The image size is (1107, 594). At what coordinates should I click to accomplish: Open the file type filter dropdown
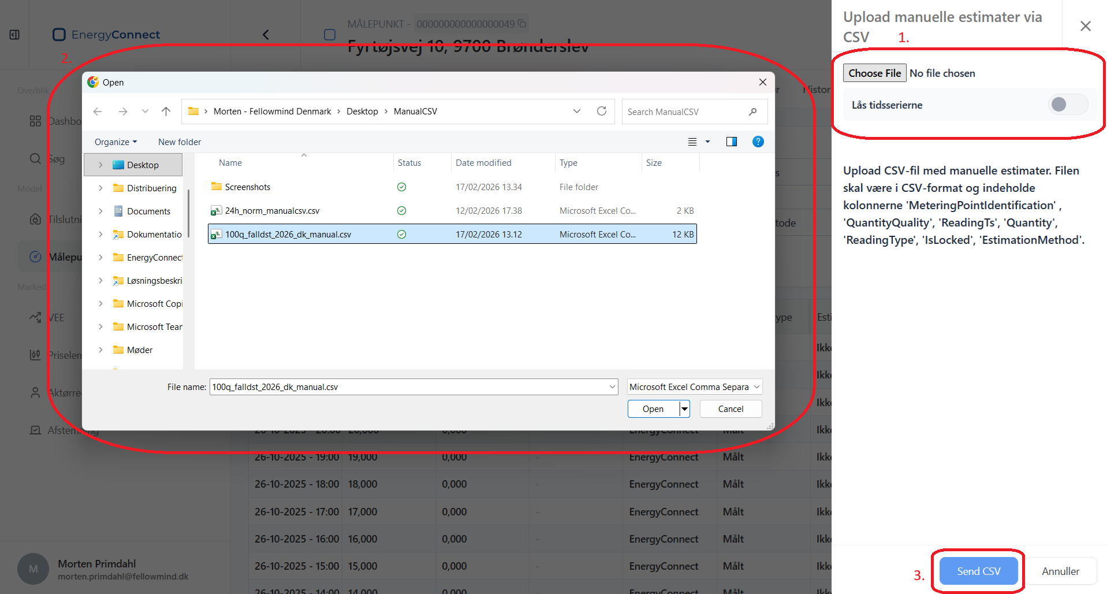(x=695, y=387)
